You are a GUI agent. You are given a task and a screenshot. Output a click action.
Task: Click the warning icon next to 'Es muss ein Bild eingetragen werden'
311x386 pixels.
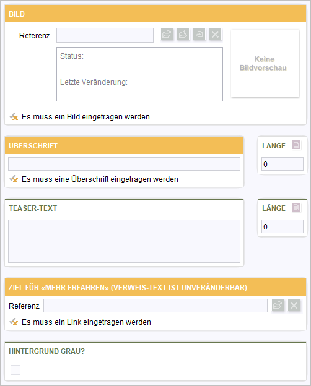[x=14, y=116]
